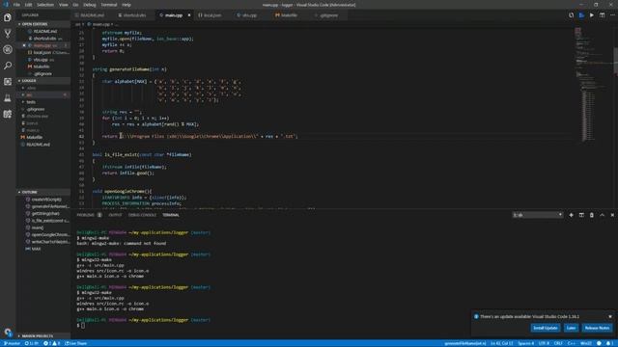
Task: Switch to the shortcuts.vbs editor tab
Action: (134, 15)
